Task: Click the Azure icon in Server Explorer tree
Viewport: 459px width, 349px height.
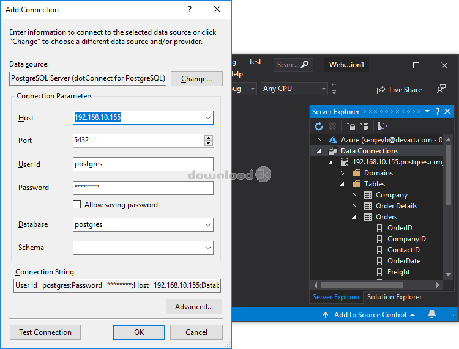Action: 332,140
